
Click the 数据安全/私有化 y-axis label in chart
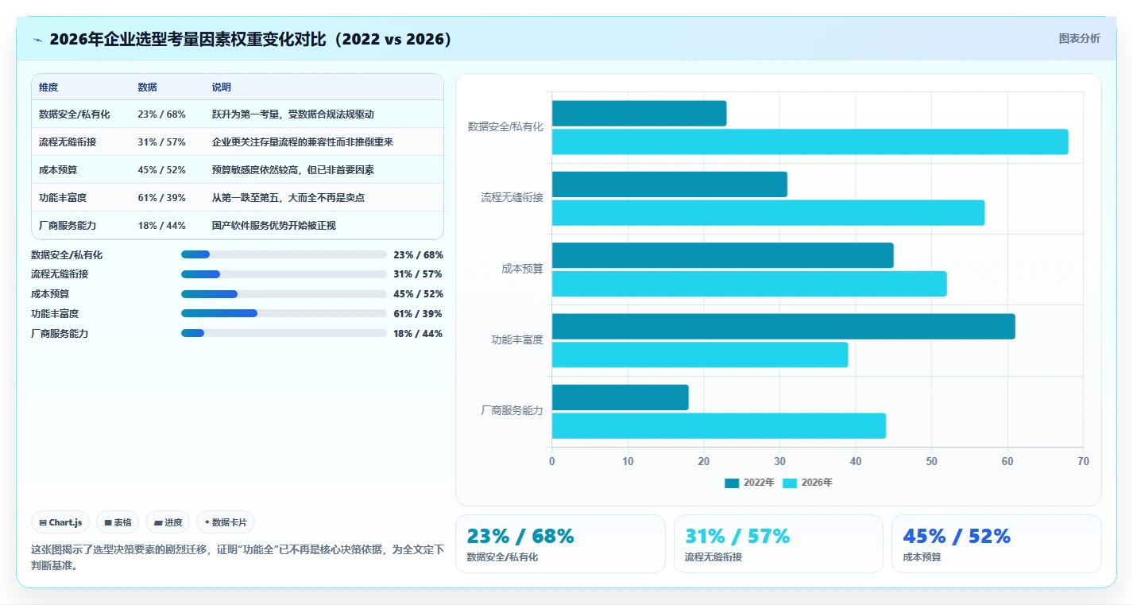(505, 126)
